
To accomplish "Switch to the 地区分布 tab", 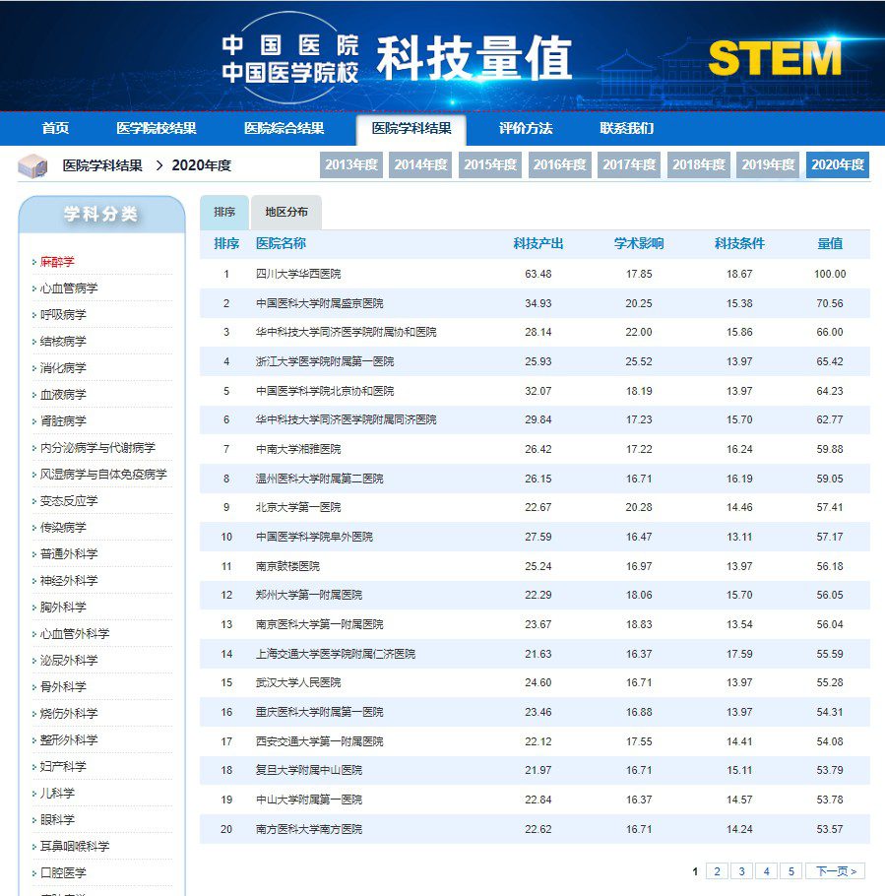I will (286, 212).
